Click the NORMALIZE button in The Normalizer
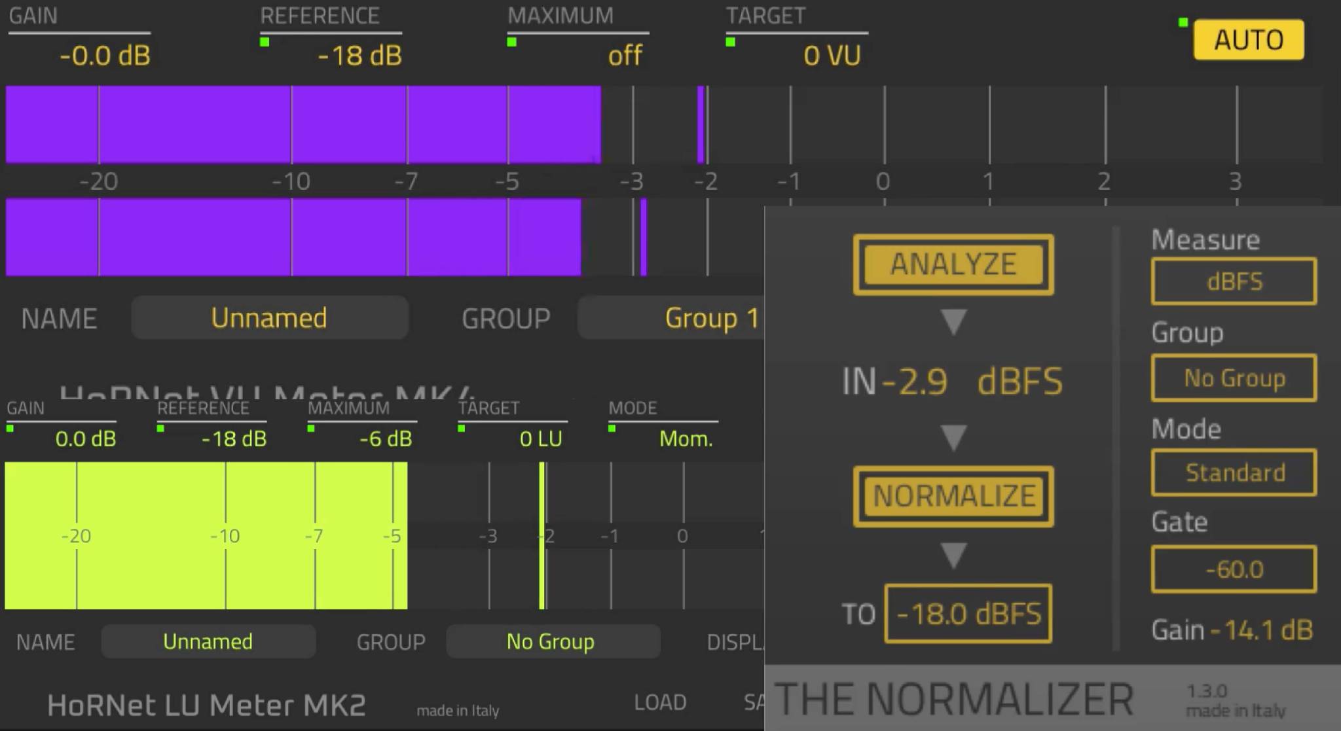The width and height of the screenshot is (1341, 731). [953, 496]
